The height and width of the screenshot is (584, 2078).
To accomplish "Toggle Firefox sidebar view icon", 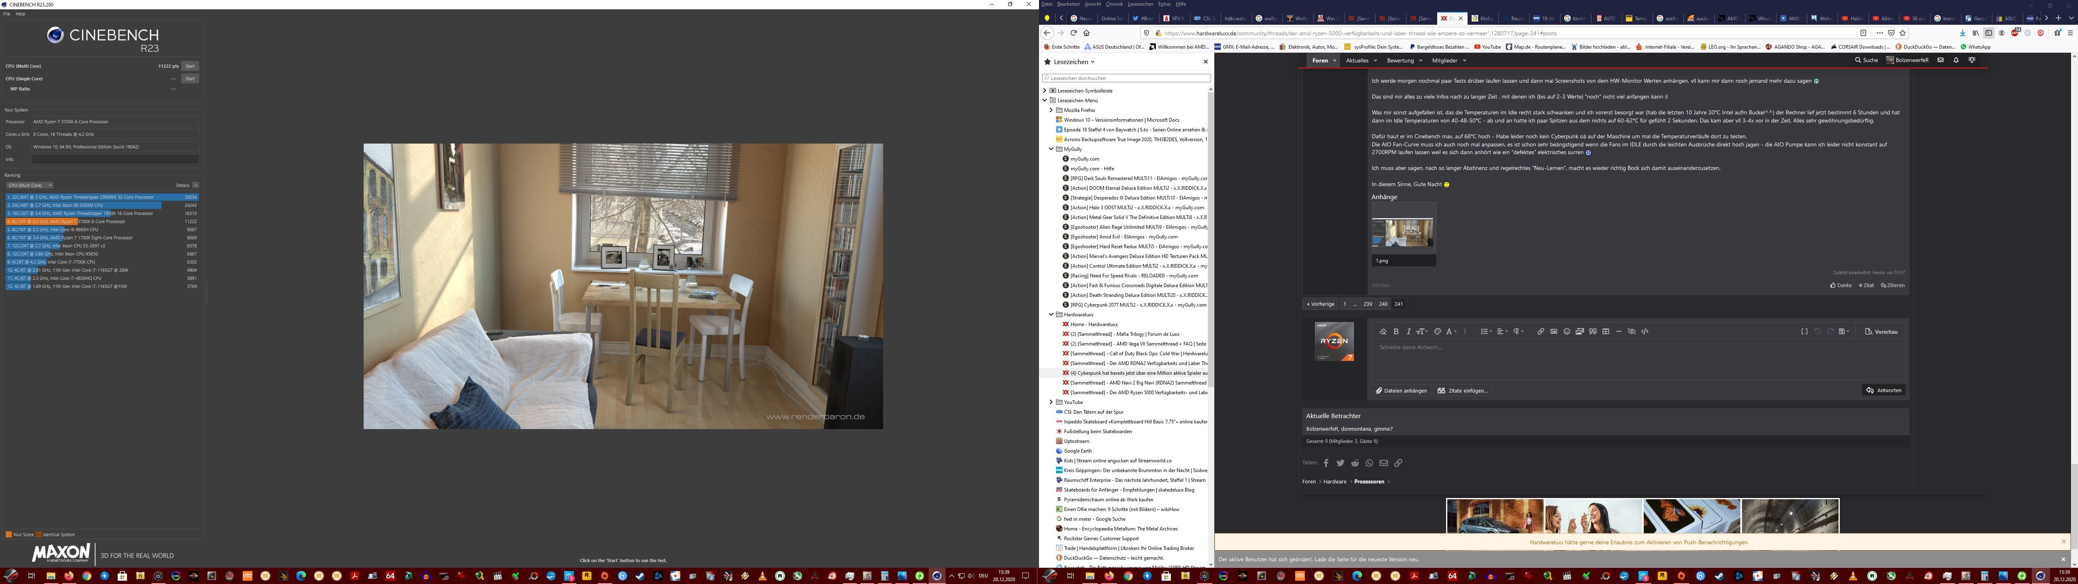I will 1988,33.
